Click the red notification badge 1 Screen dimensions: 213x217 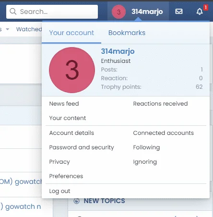[206, 7]
